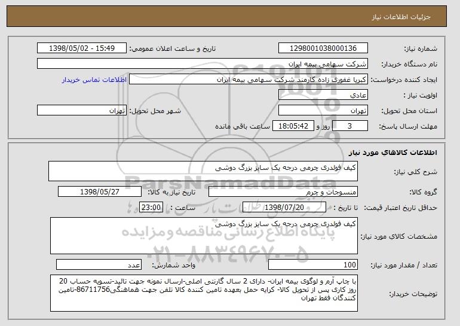Click the label اولویت نیاز
This screenshot has width=460, height=326.
coord(420,96)
